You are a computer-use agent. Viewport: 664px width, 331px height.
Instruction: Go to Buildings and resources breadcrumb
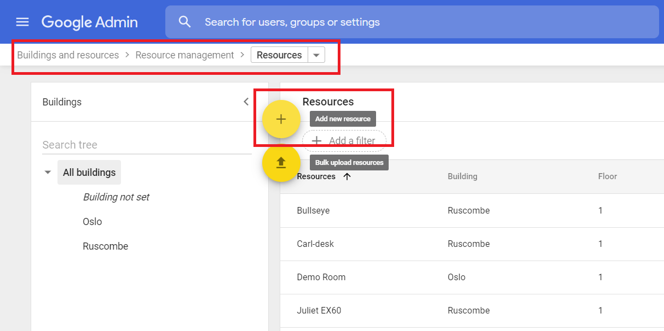pyautogui.click(x=68, y=55)
